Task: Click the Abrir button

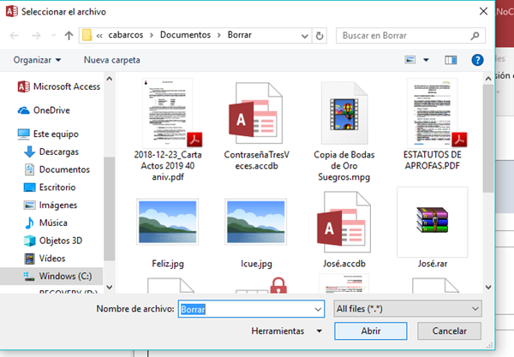Action: click(371, 331)
